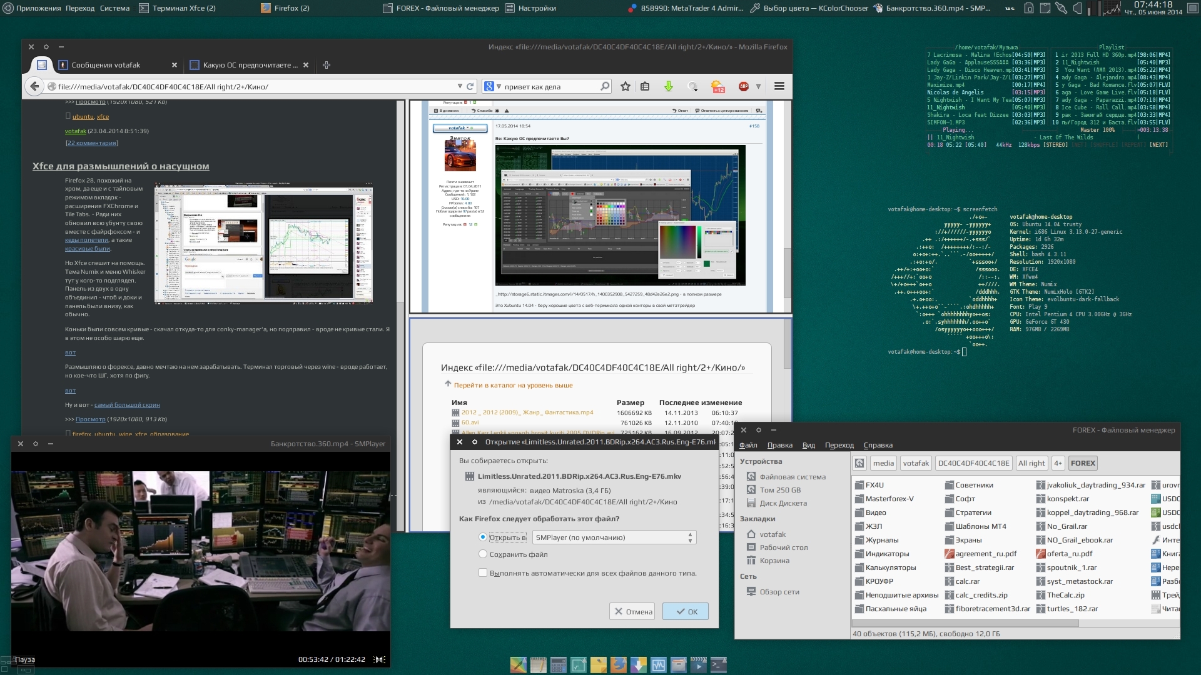Open the Firefox hamburger menu
The width and height of the screenshot is (1201, 675).
point(779,87)
